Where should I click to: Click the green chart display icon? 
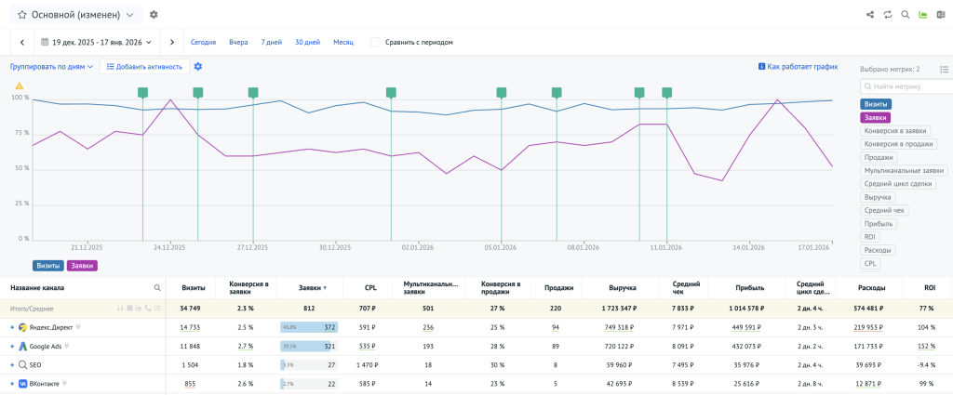click(922, 15)
